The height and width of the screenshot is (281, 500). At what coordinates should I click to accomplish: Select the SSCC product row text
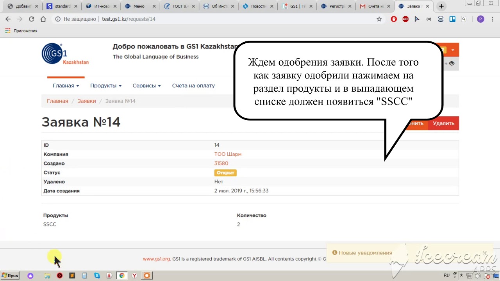click(x=50, y=224)
